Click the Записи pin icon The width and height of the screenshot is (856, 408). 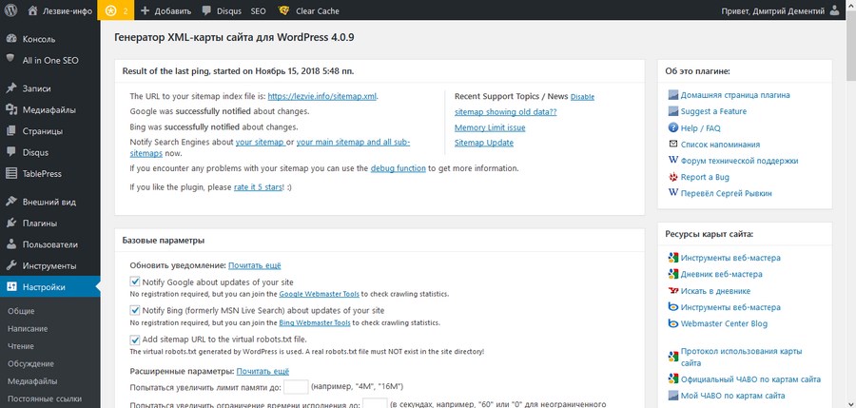pos(10,88)
